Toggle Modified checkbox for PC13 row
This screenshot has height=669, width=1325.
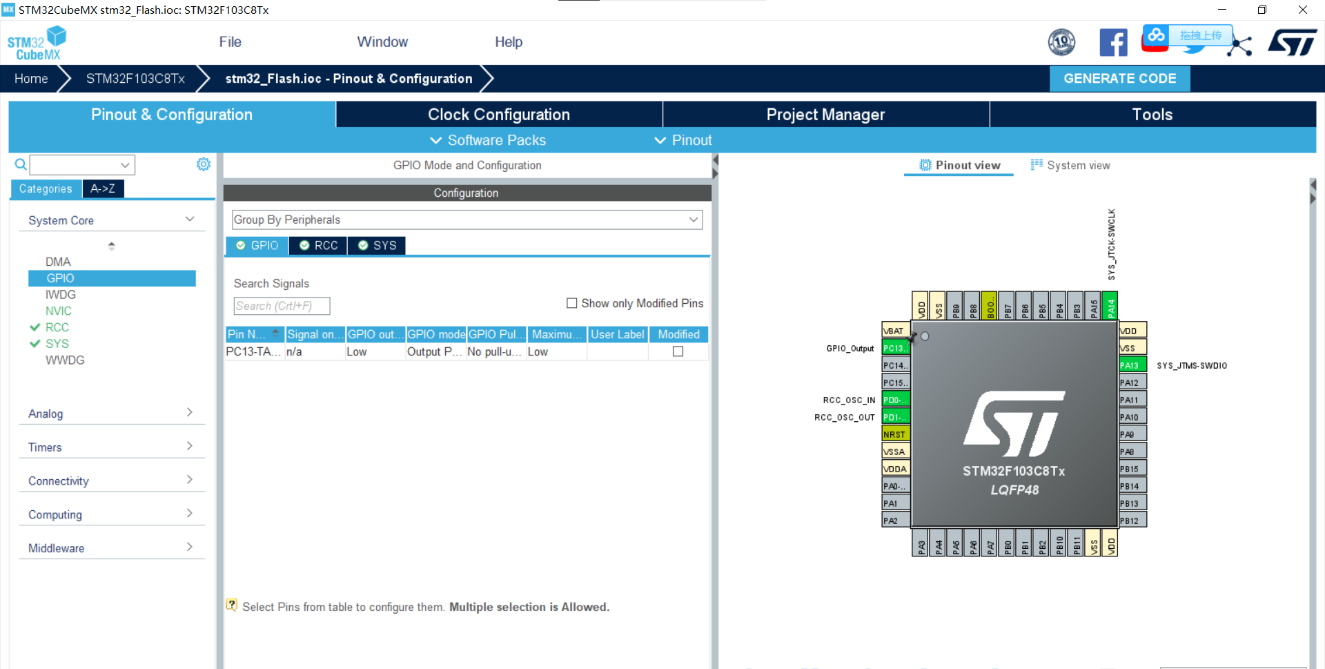(x=678, y=351)
